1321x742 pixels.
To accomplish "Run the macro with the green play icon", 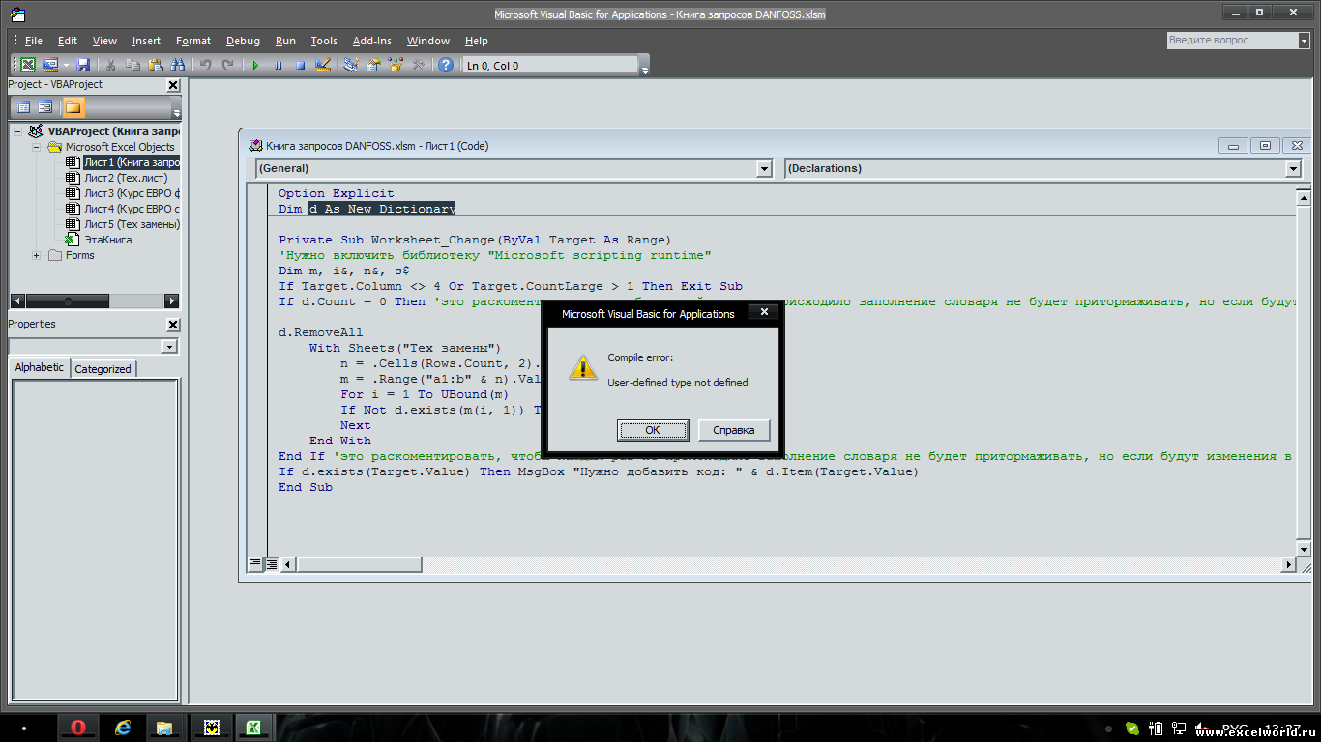I will point(255,65).
